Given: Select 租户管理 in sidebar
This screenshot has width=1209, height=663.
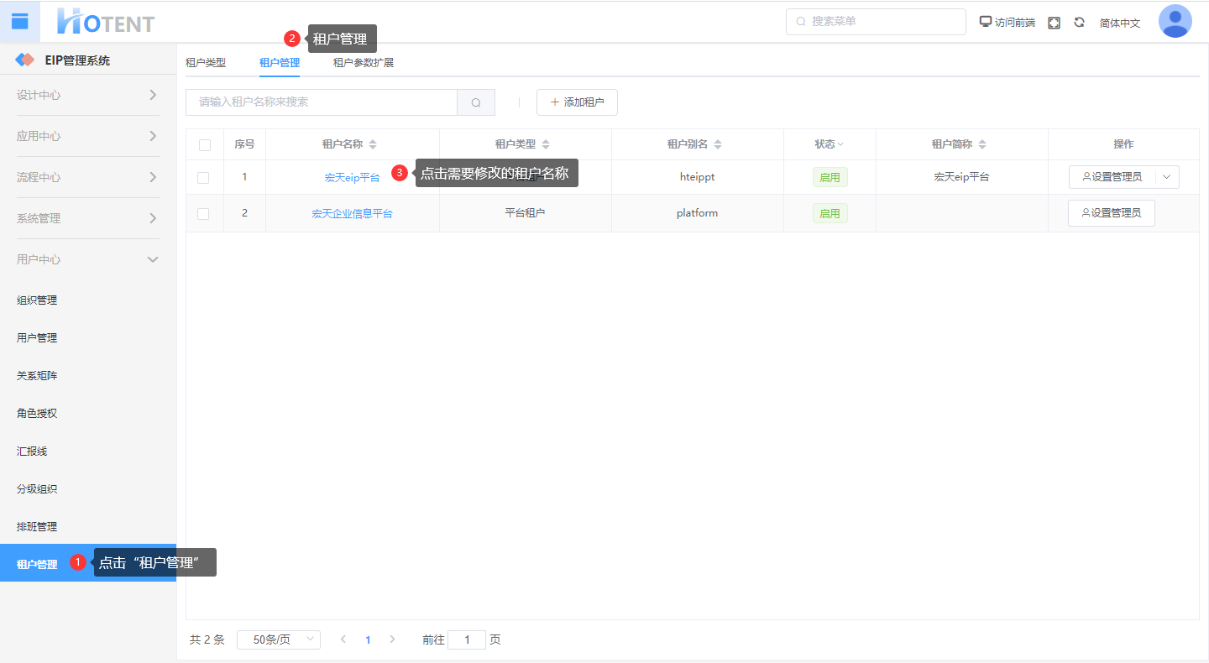Looking at the screenshot, I should (x=88, y=563).
